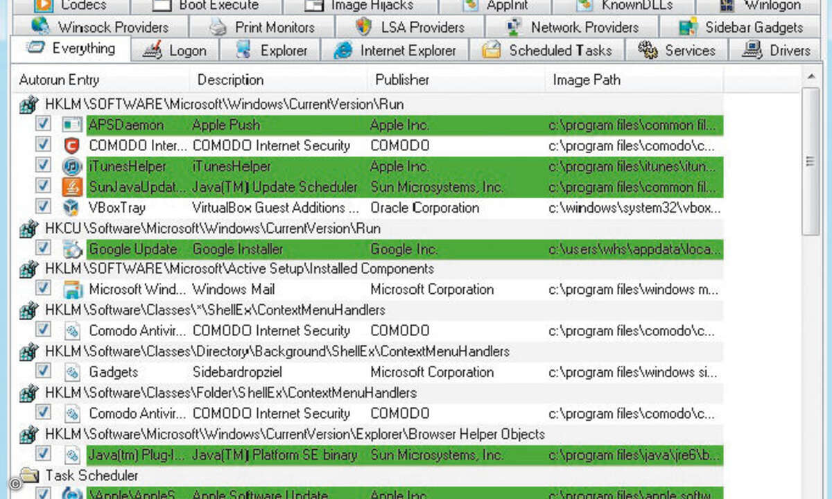The width and height of the screenshot is (832, 499).
Task: Sort by the Image Path column header
Action: click(634, 80)
